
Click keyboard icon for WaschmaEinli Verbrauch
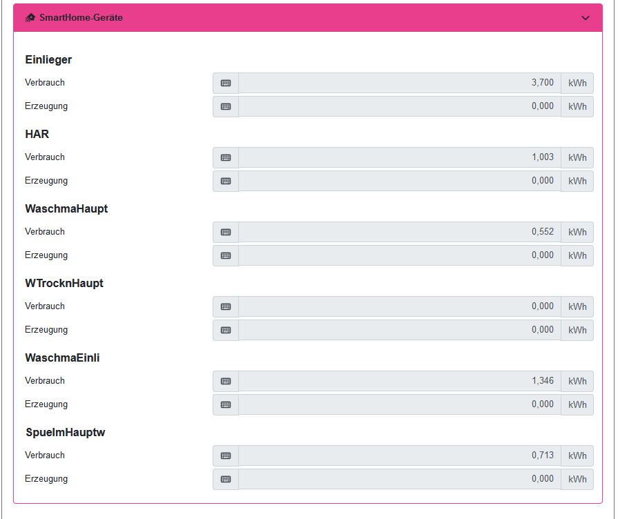coord(226,381)
